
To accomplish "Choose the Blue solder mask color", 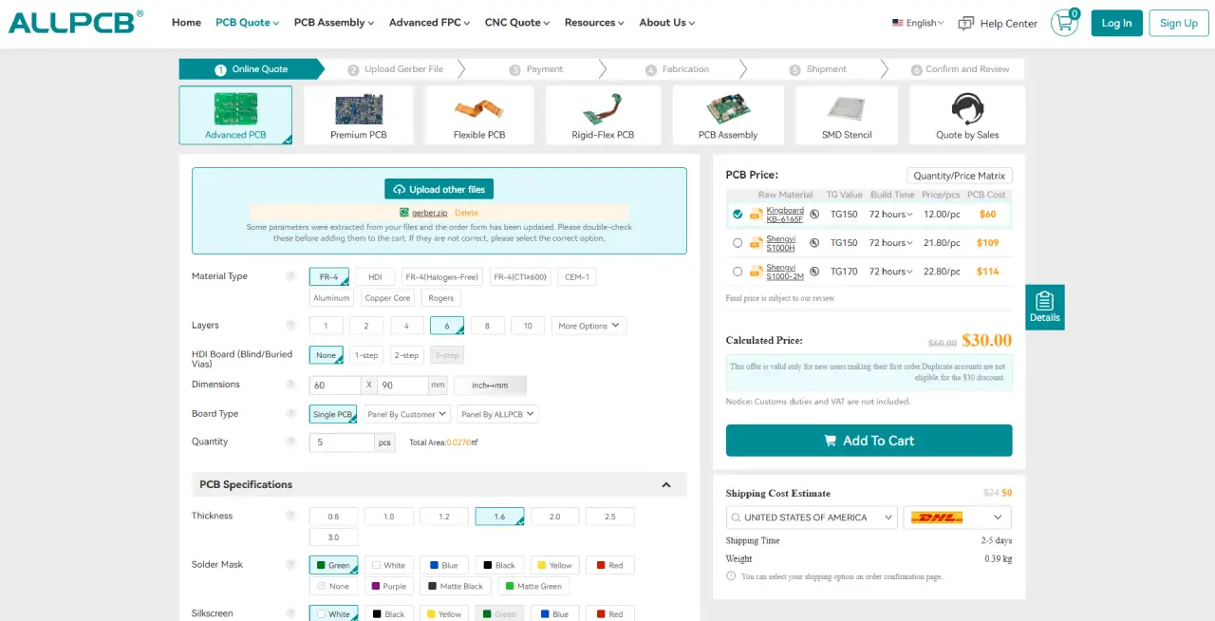I will pyautogui.click(x=443, y=565).
